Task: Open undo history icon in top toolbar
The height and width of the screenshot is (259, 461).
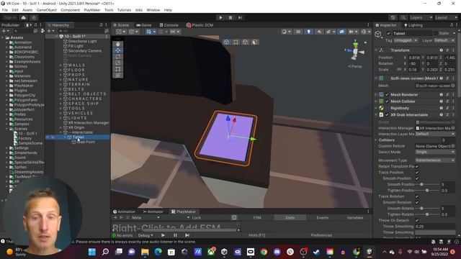Action: coord(393,17)
